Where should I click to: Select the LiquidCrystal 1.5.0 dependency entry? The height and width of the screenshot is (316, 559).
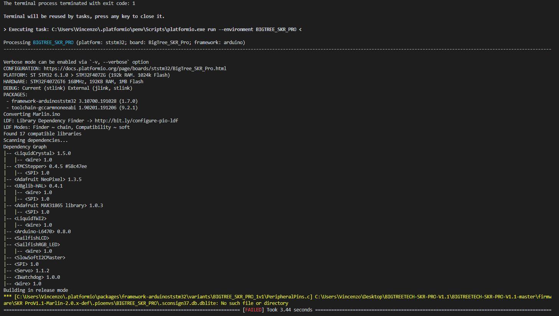pos(42,153)
